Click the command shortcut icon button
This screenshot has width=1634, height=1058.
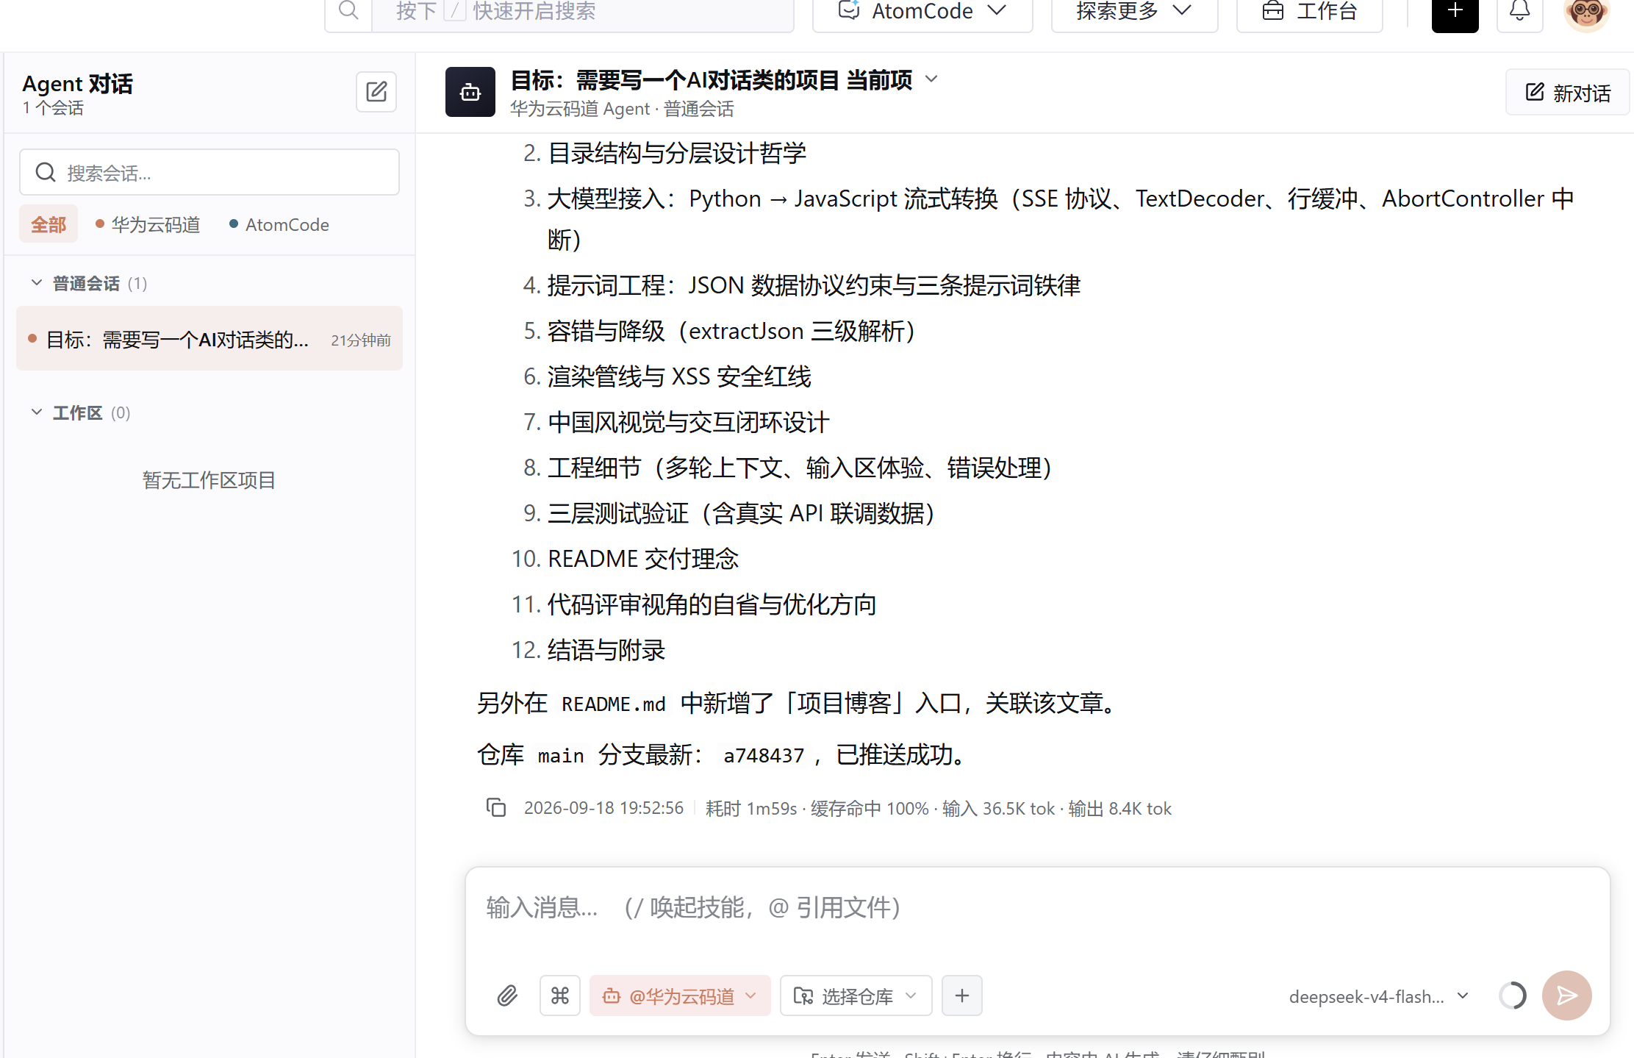pyautogui.click(x=560, y=996)
